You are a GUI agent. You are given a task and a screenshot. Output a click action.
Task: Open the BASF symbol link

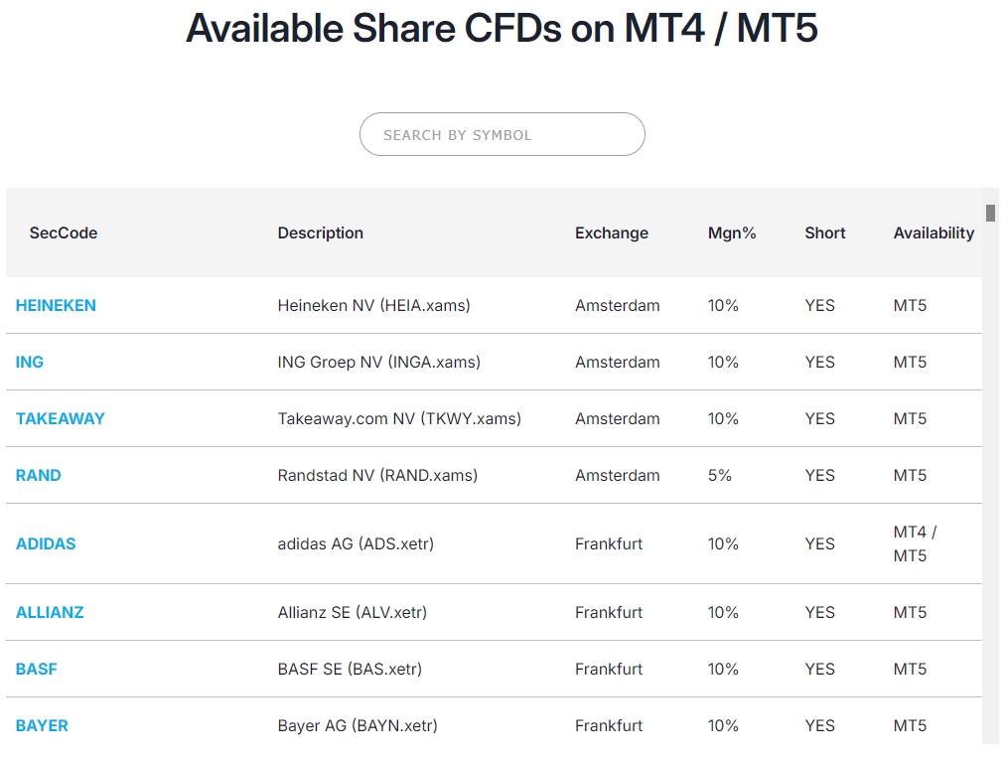[36, 669]
